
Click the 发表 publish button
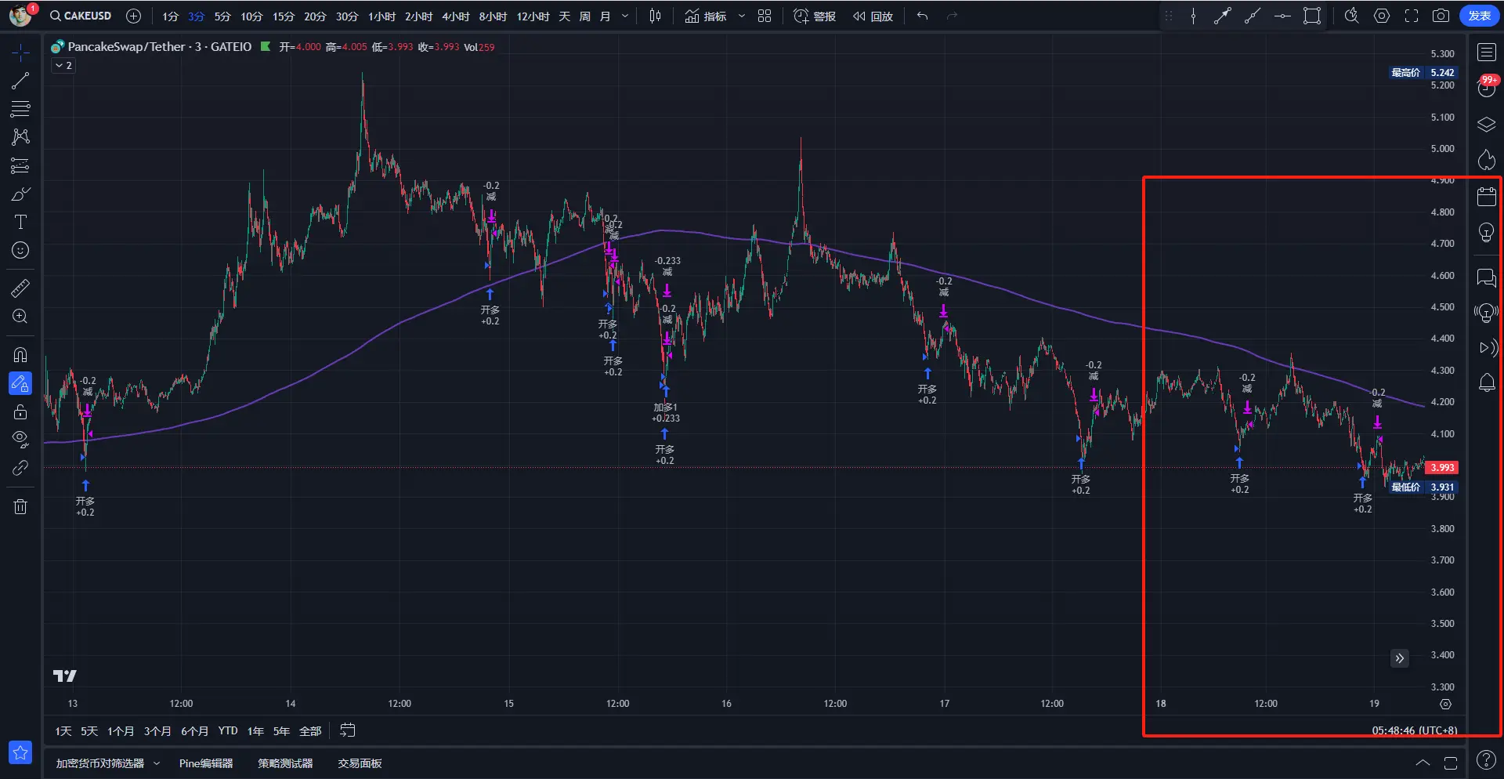(x=1479, y=16)
